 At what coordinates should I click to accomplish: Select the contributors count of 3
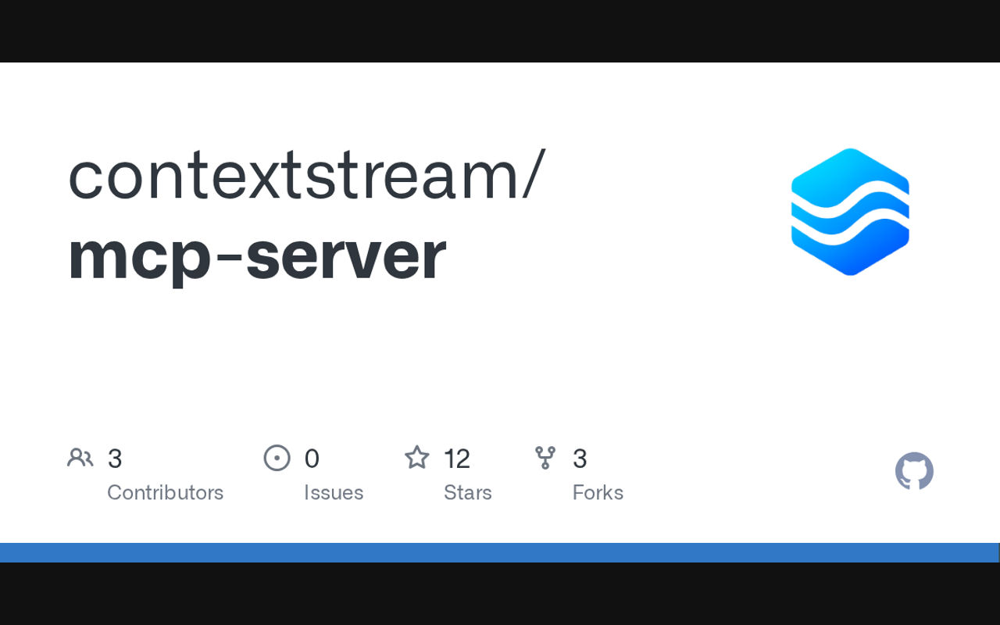115,459
